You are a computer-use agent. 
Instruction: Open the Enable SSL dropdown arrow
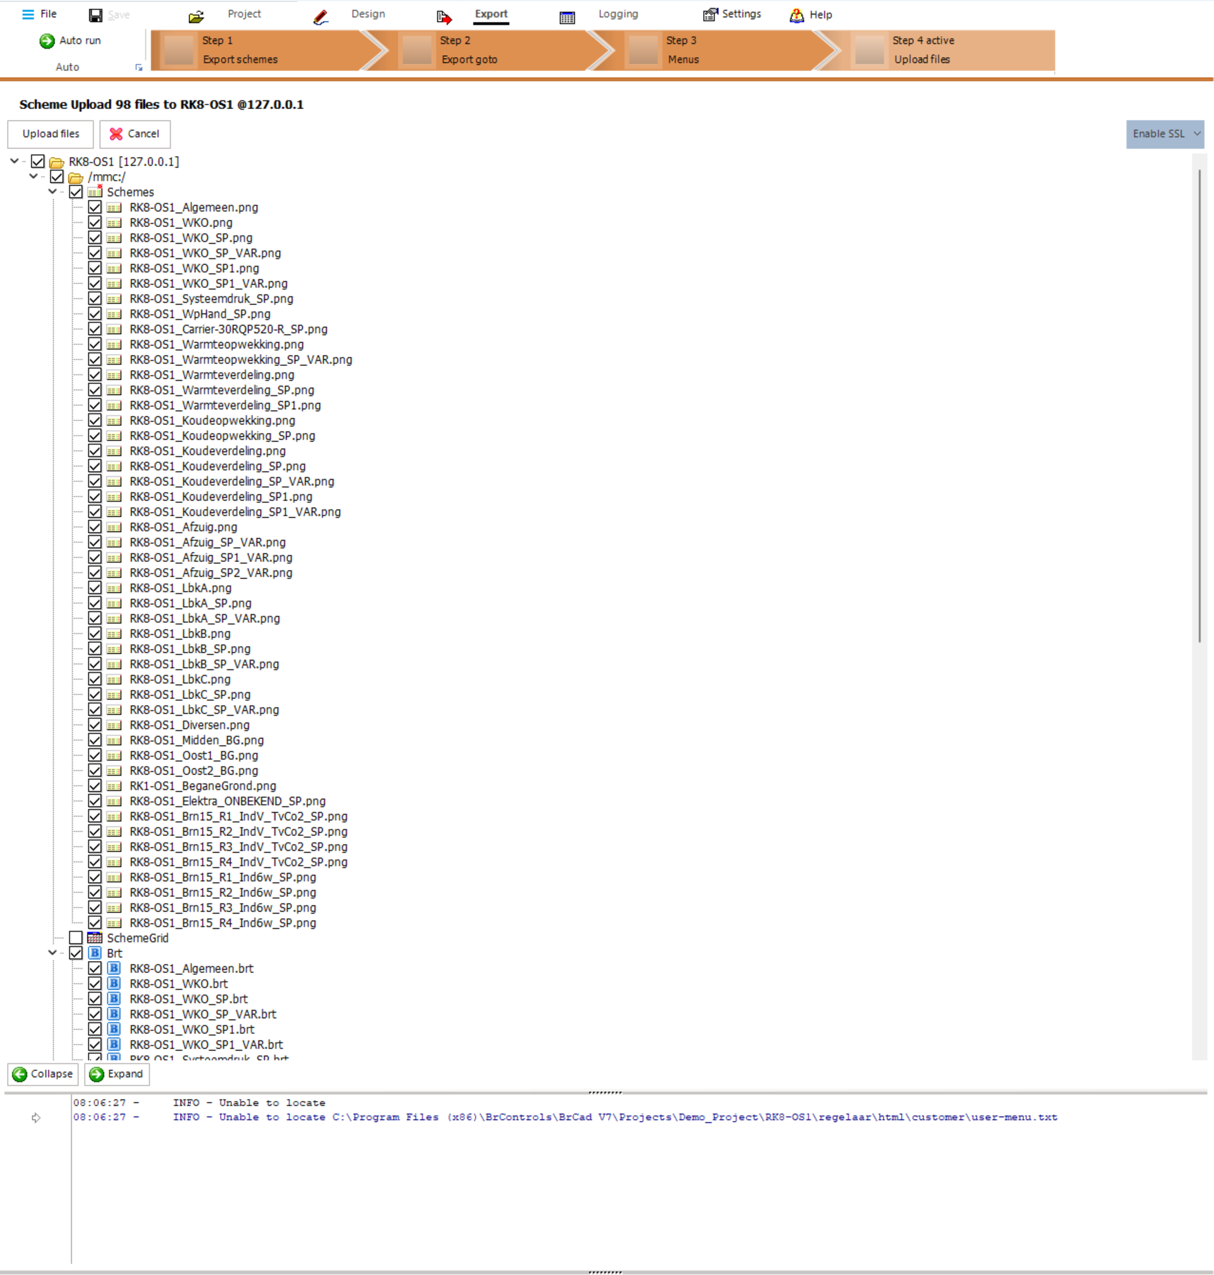pos(1196,134)
